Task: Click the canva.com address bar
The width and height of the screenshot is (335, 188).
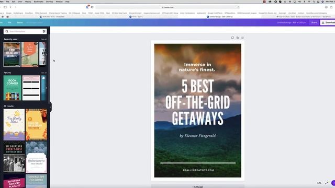Action: point(167,7)
